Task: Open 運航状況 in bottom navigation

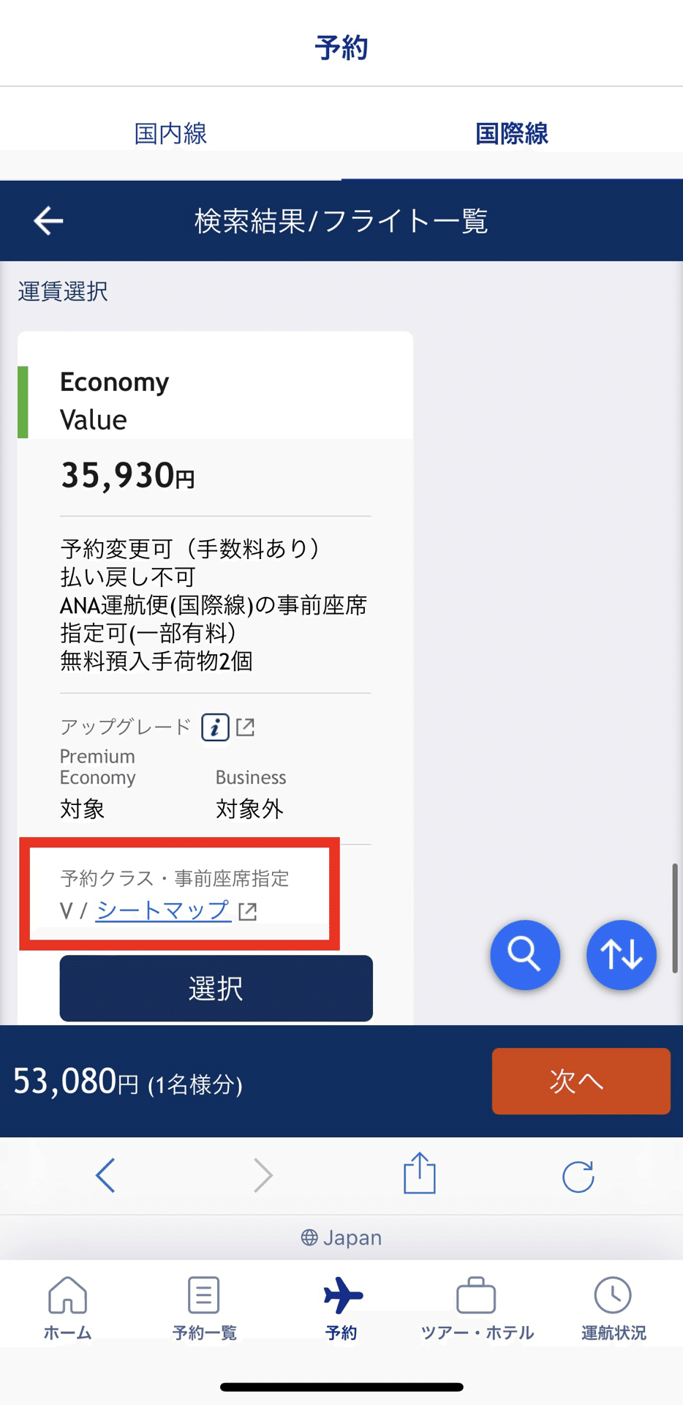Action: pos(614,1308)
